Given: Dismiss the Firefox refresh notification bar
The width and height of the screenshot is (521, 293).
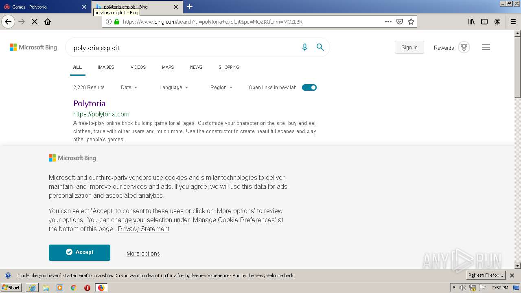Looking at the screenshot, I should point(512,276).
